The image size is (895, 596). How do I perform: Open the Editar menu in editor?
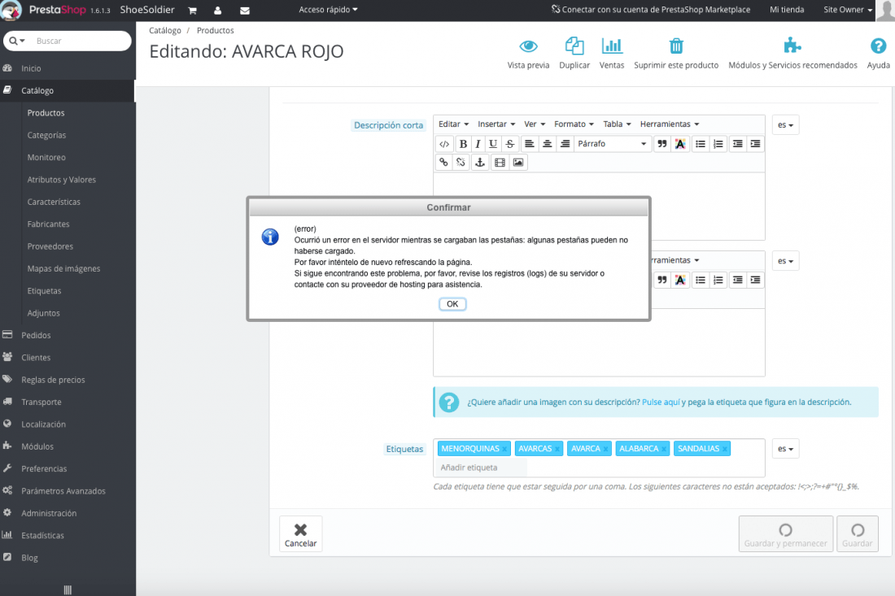click(453, 124)
